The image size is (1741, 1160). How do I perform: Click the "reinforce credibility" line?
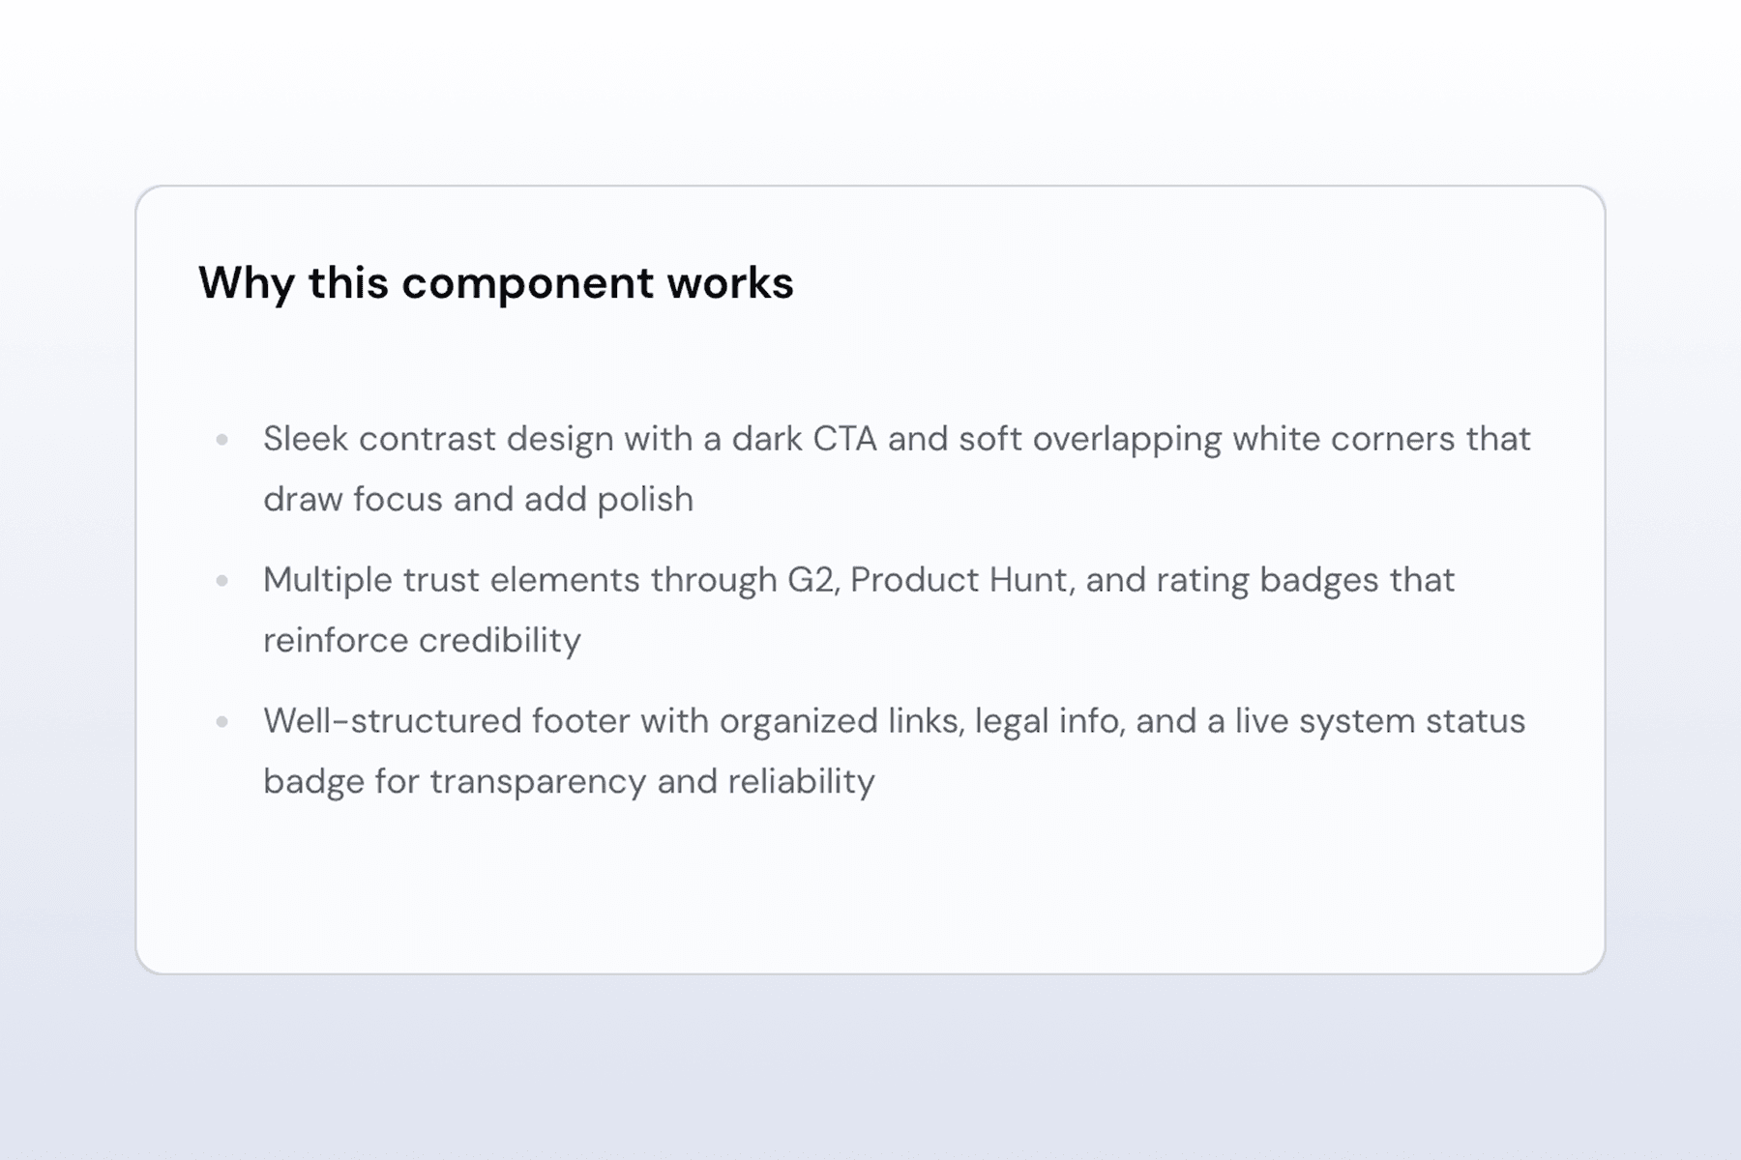422,640
